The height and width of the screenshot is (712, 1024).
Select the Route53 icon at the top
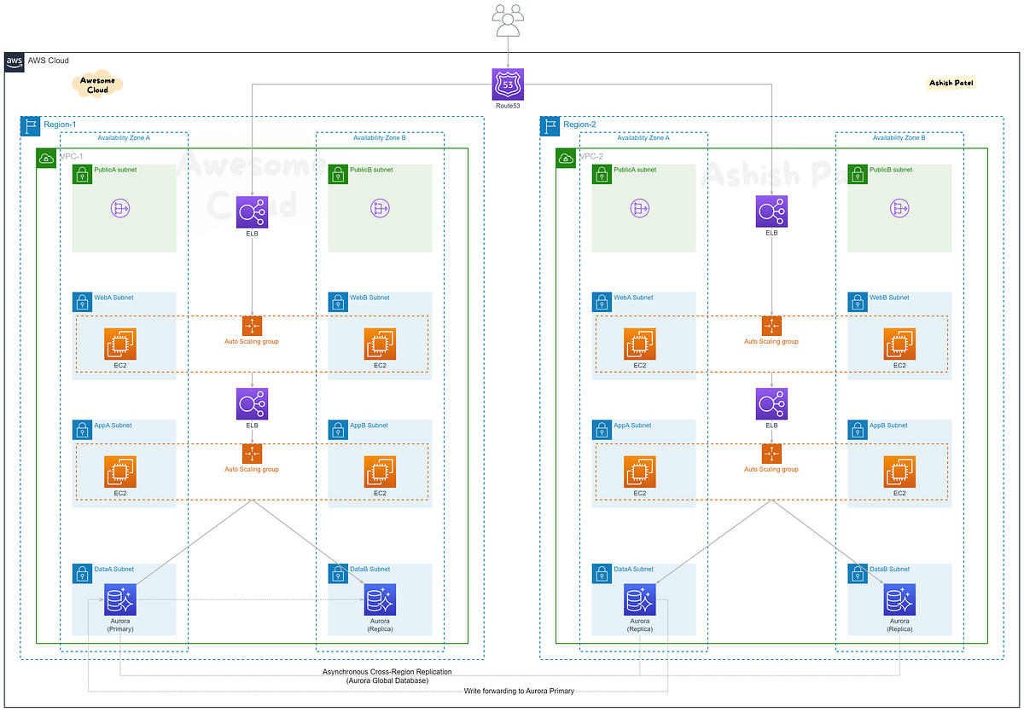pyautogui.click(x=508, y=84)
